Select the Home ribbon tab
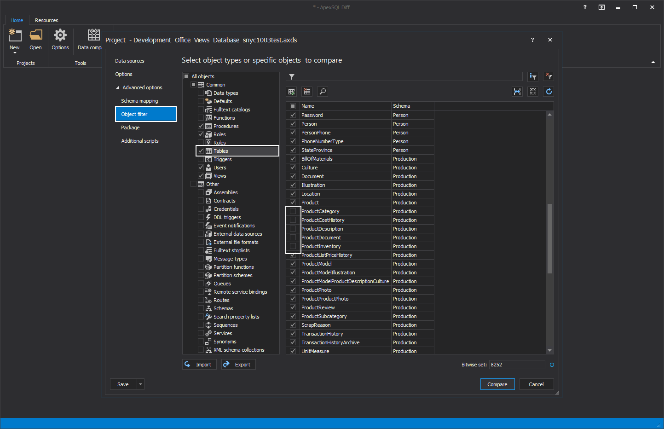 pos(17,20)
